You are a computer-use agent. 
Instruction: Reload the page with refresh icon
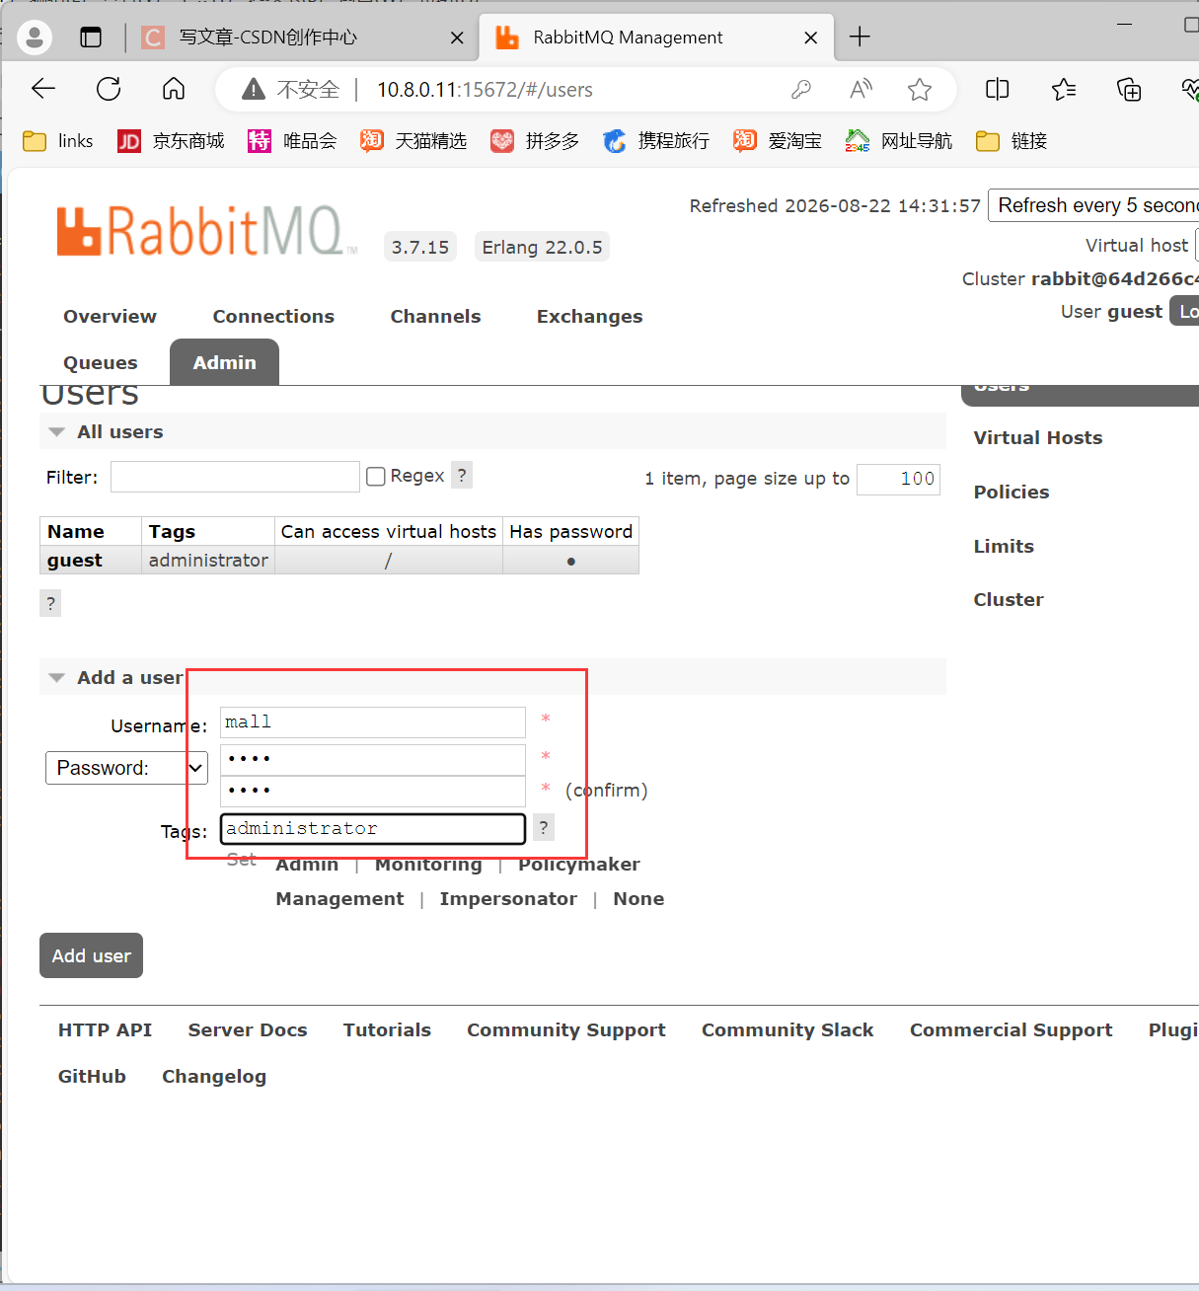click(x=109, y=89)
